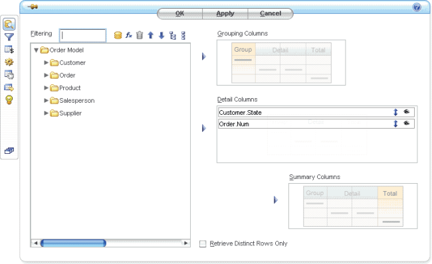Click the Summary Columns drop area

point(353,206)
